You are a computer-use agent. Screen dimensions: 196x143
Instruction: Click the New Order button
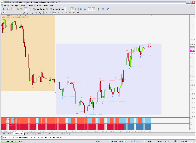pyautogui.click(x=39, y=9)
